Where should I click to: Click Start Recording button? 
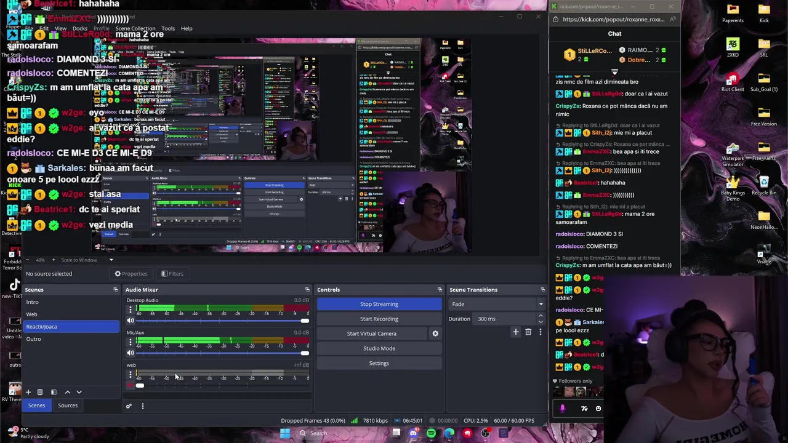tap(379, 319)
